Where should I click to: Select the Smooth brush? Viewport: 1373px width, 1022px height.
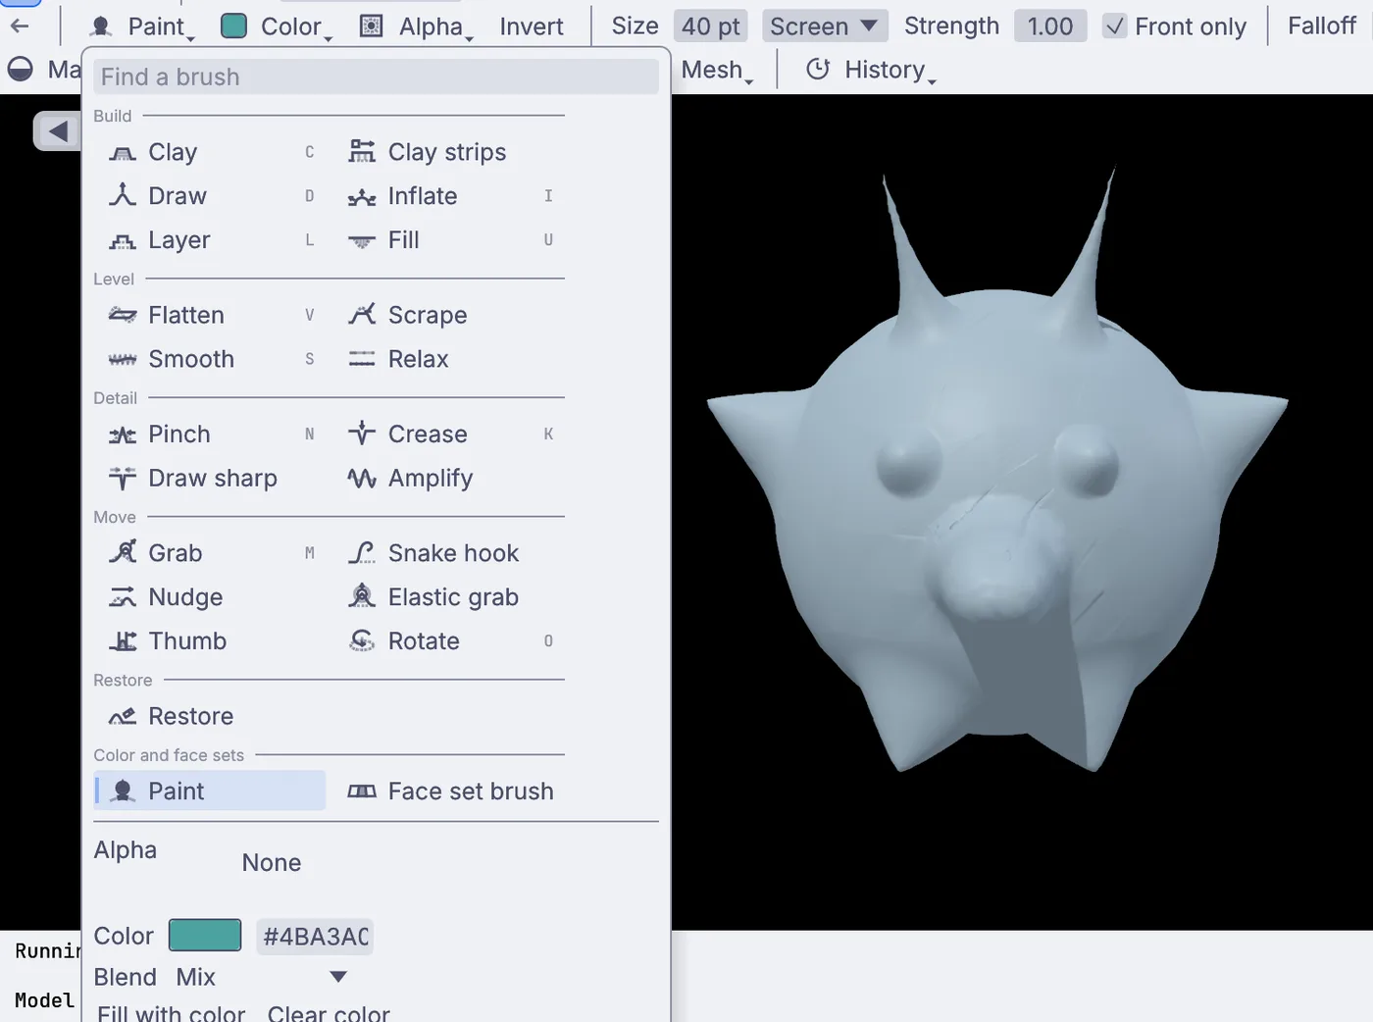pyautogui.click(x=210, y=359)
